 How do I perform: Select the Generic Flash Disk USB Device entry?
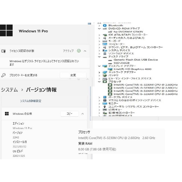click(x=136, y=60)
